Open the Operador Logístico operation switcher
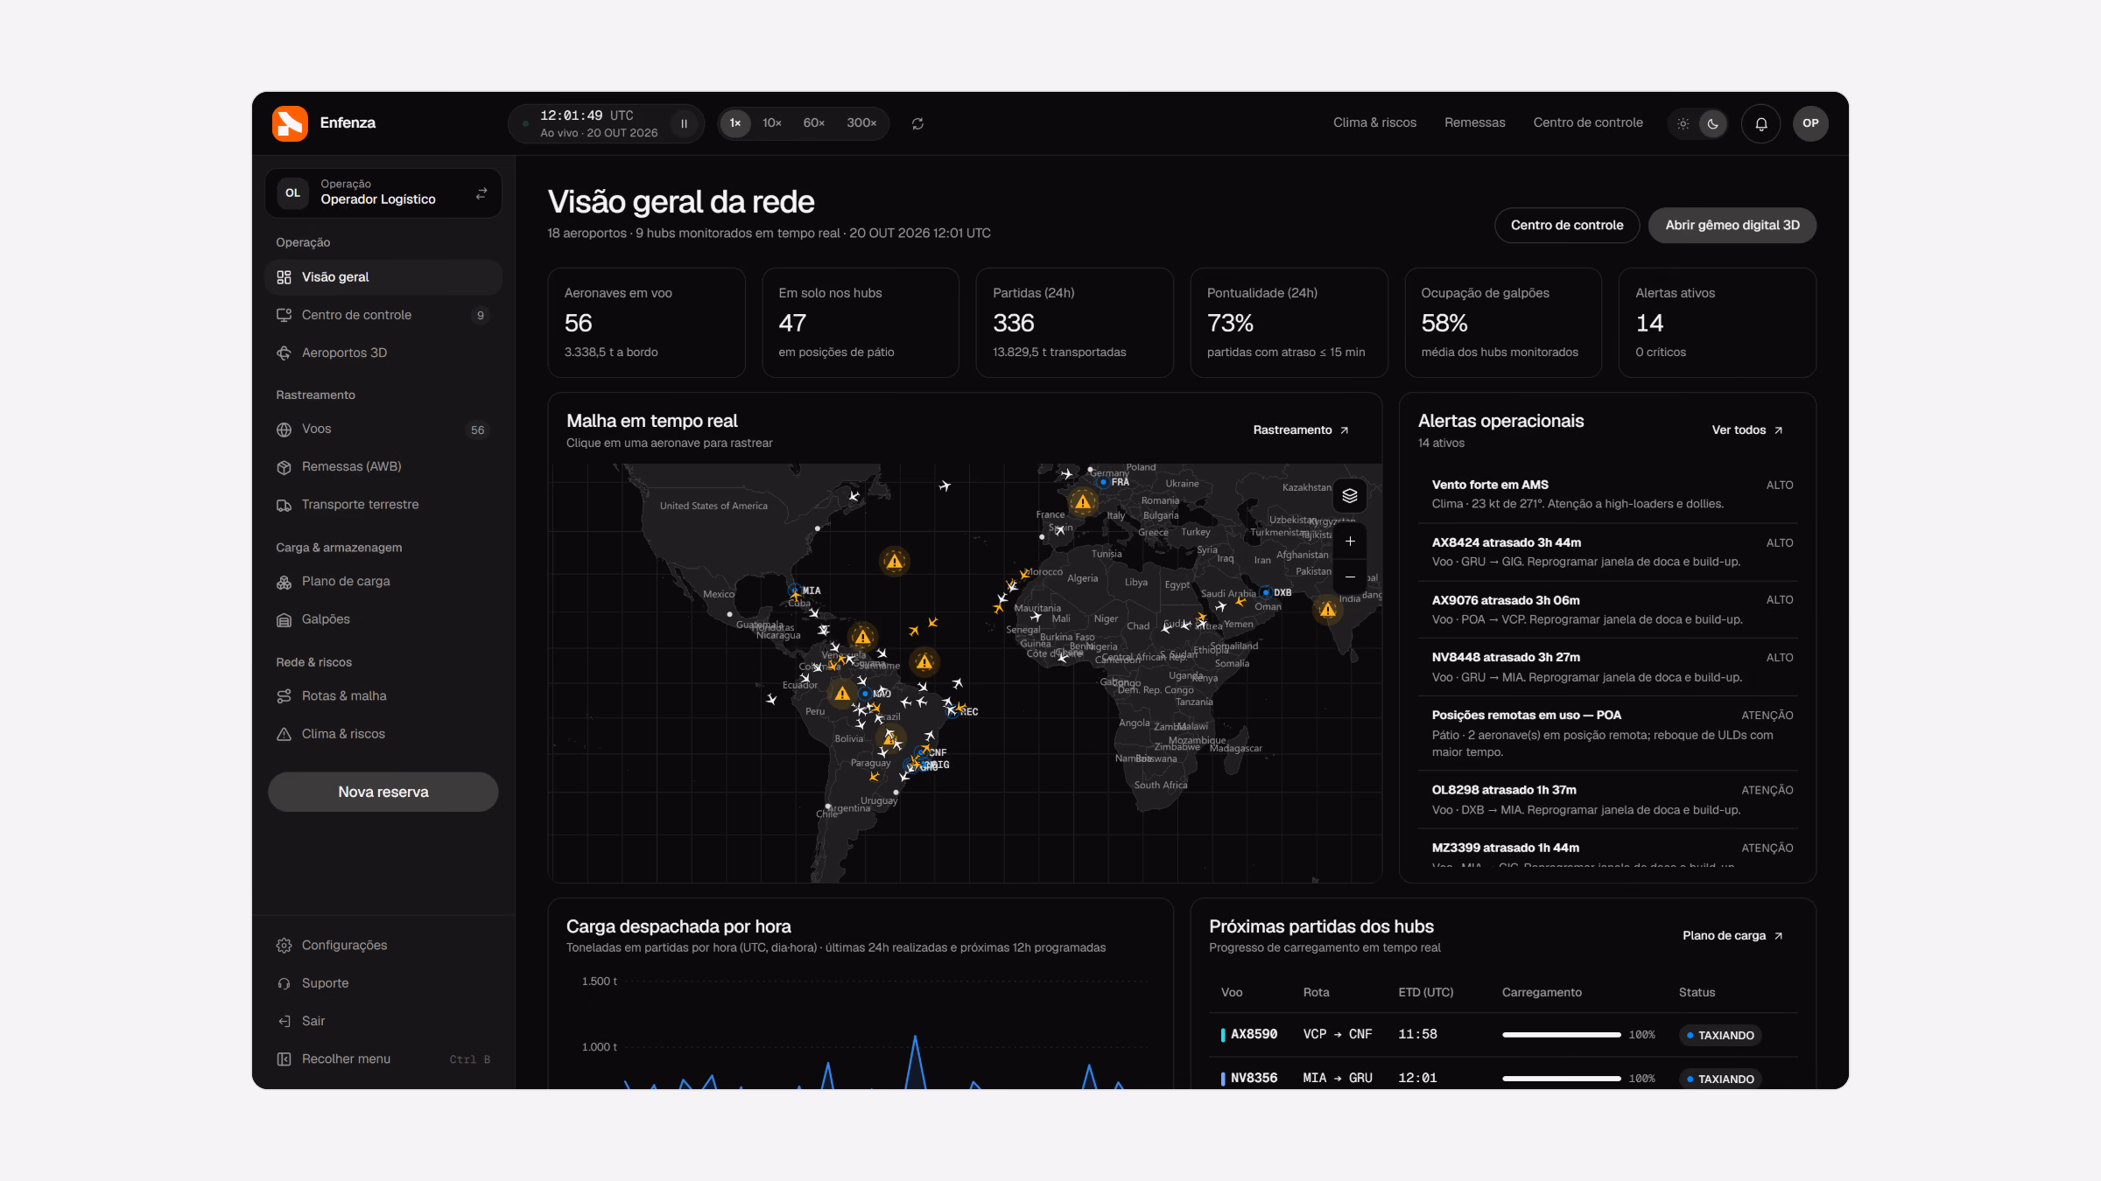The image size is (2101, 1181). (383, 192)
